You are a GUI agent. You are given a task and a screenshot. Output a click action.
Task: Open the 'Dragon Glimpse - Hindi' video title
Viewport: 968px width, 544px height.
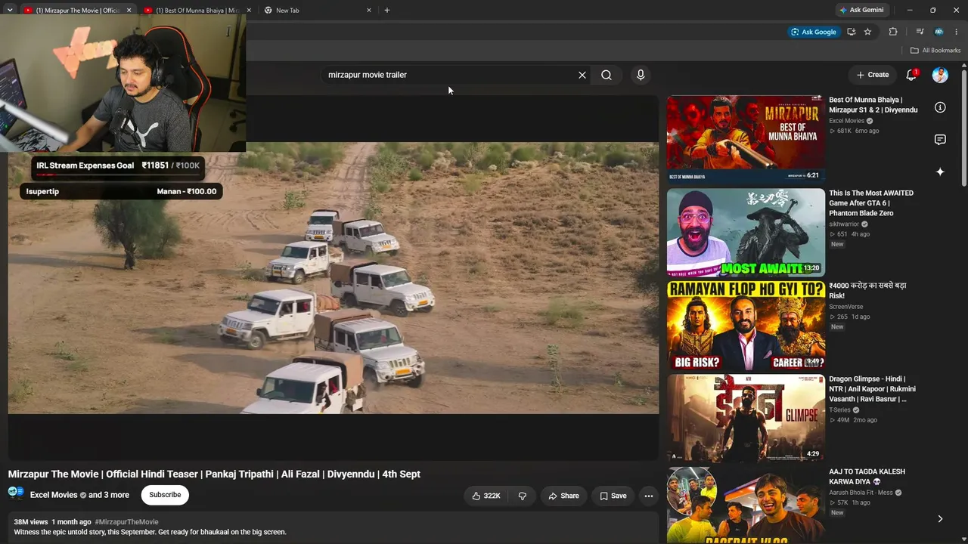coord(872,389)
